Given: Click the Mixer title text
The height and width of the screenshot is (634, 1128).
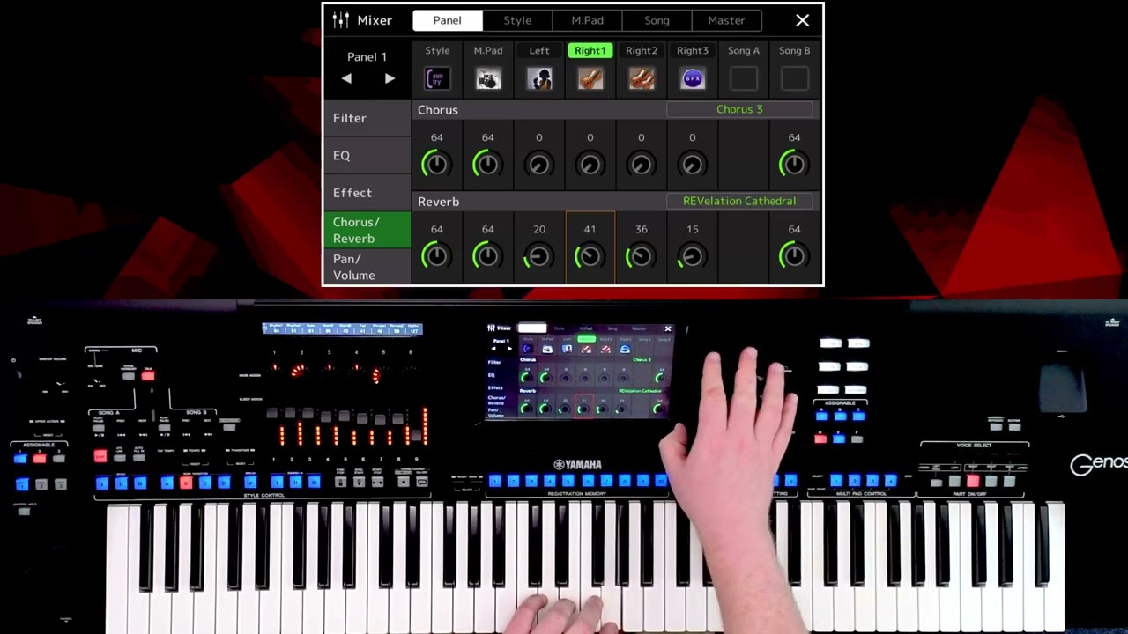Looking at the screenshot, I should (375, 20).
